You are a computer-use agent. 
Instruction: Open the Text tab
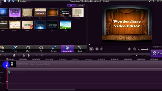[x=15, y=49]
